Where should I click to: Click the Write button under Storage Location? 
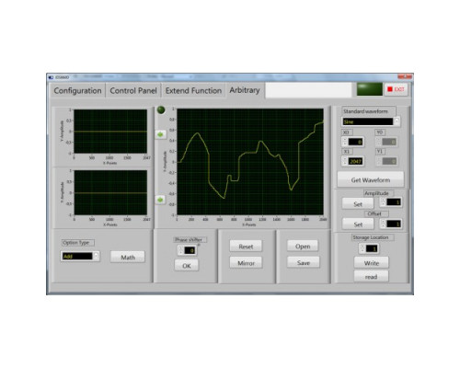(x=371, y=263)
